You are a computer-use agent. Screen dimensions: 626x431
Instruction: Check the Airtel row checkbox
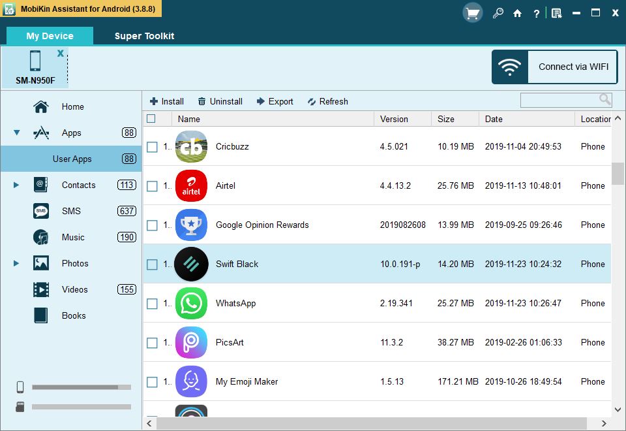(152, 186)
